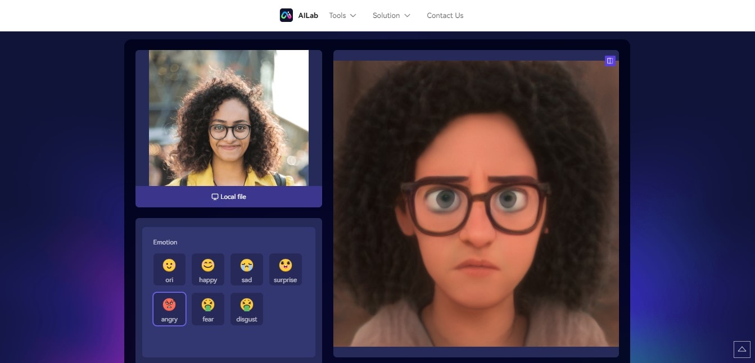Click the chevron beside Tools
This screenshot has width=755, height=363.
(354, 16)
